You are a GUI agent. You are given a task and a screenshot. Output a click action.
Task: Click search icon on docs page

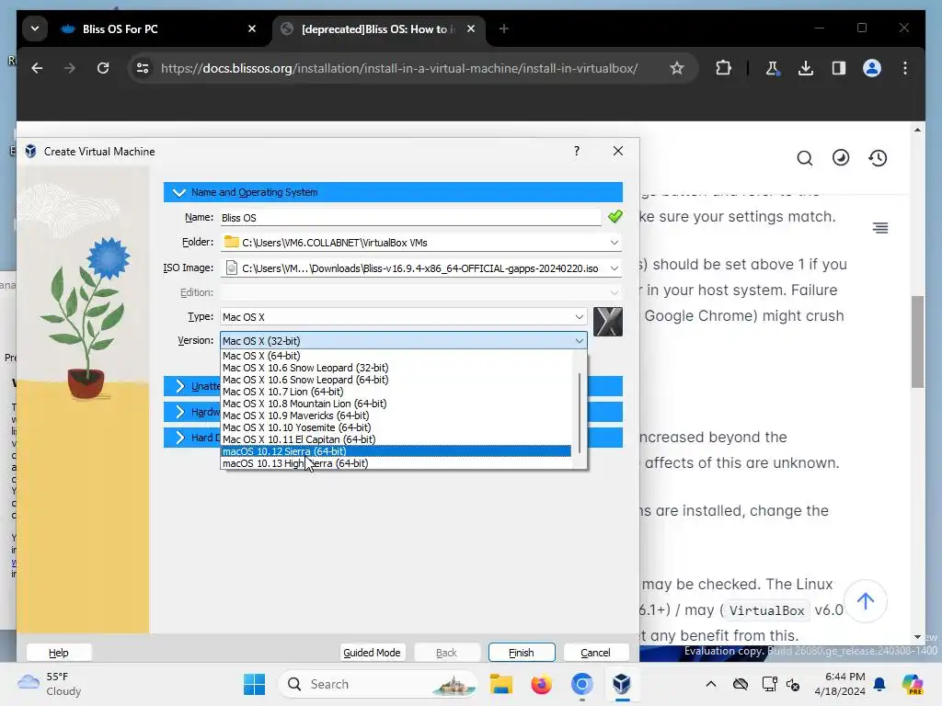pyautogui.click(x=804, y=158)
